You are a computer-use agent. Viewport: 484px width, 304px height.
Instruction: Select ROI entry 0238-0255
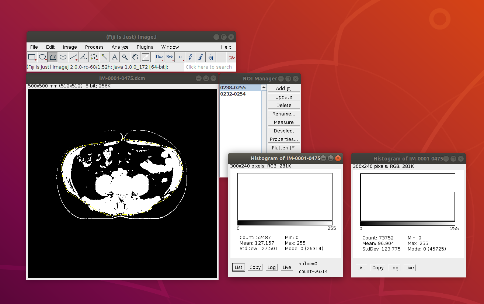point(240,88)
